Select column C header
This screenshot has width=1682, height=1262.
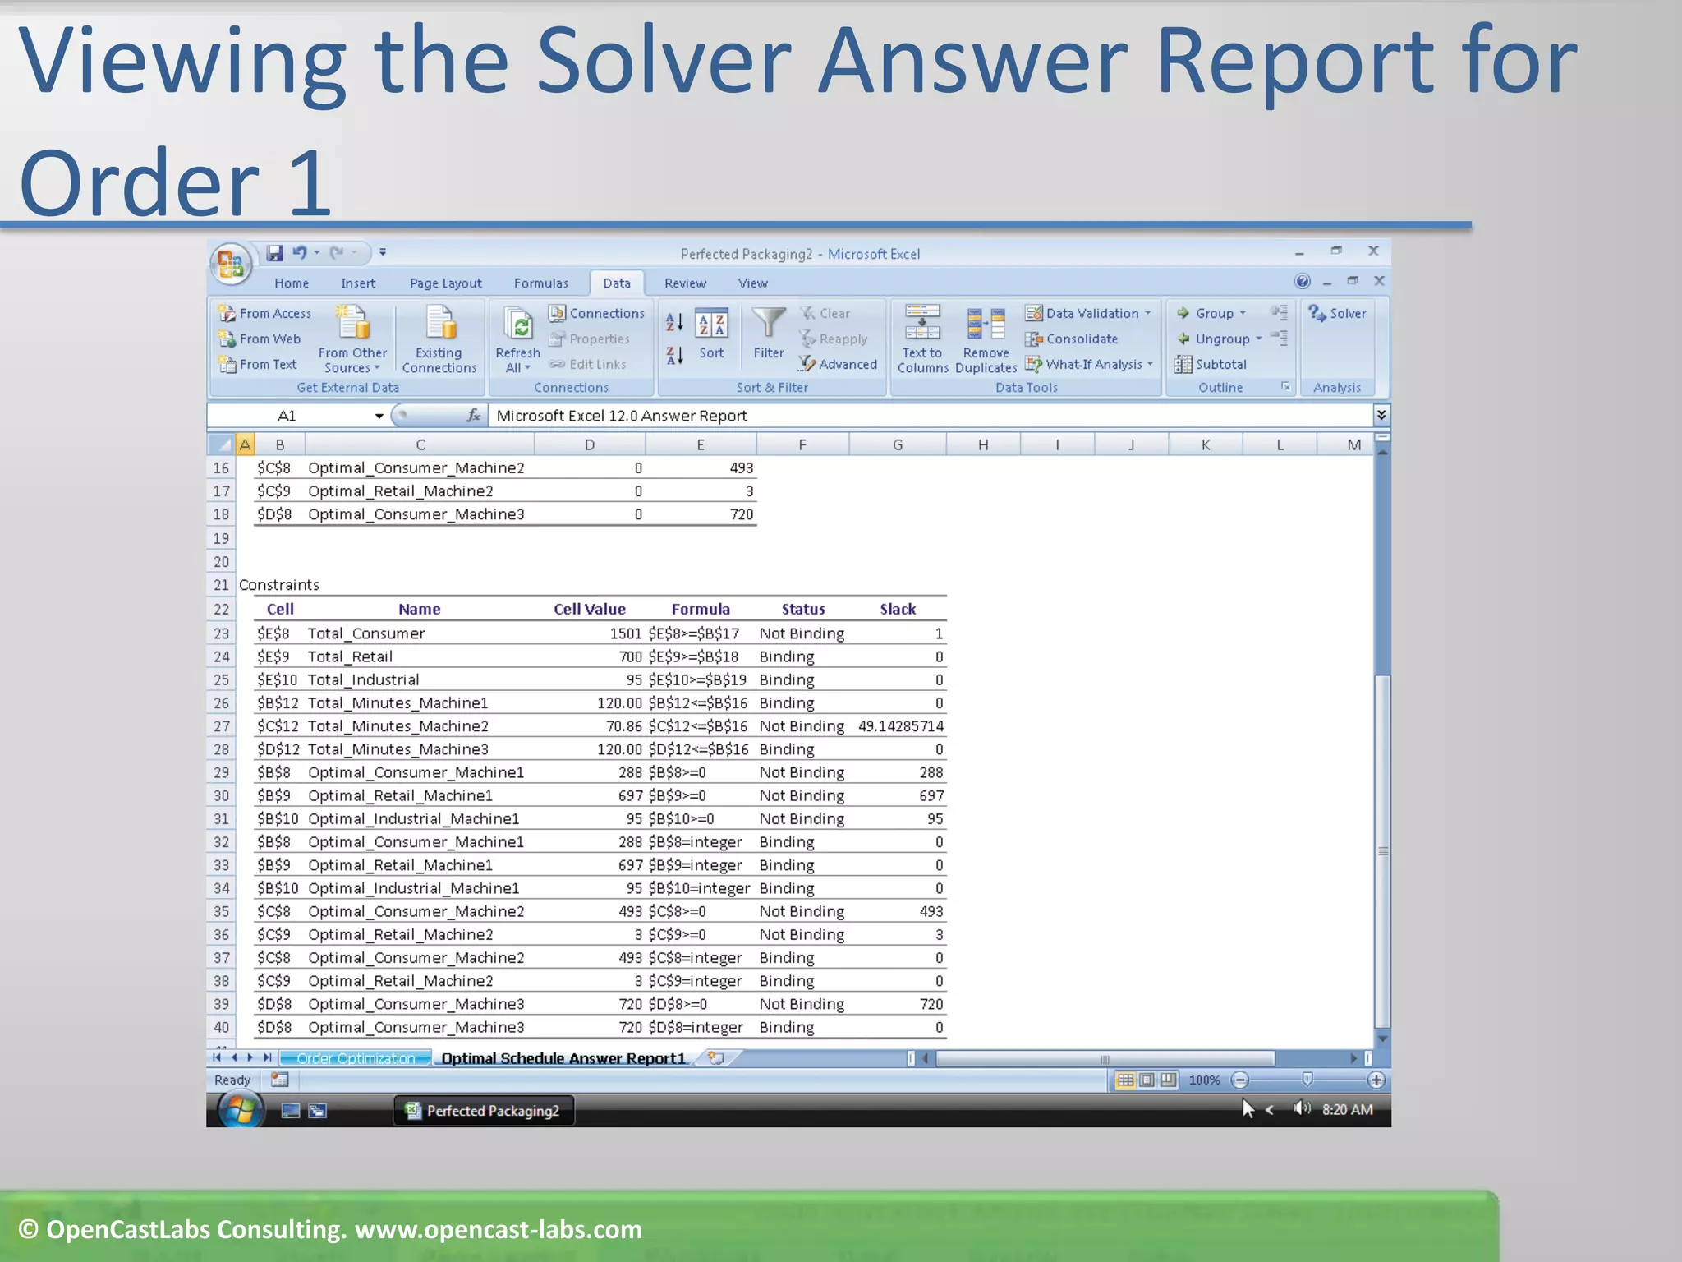click(x=420, y=444)
